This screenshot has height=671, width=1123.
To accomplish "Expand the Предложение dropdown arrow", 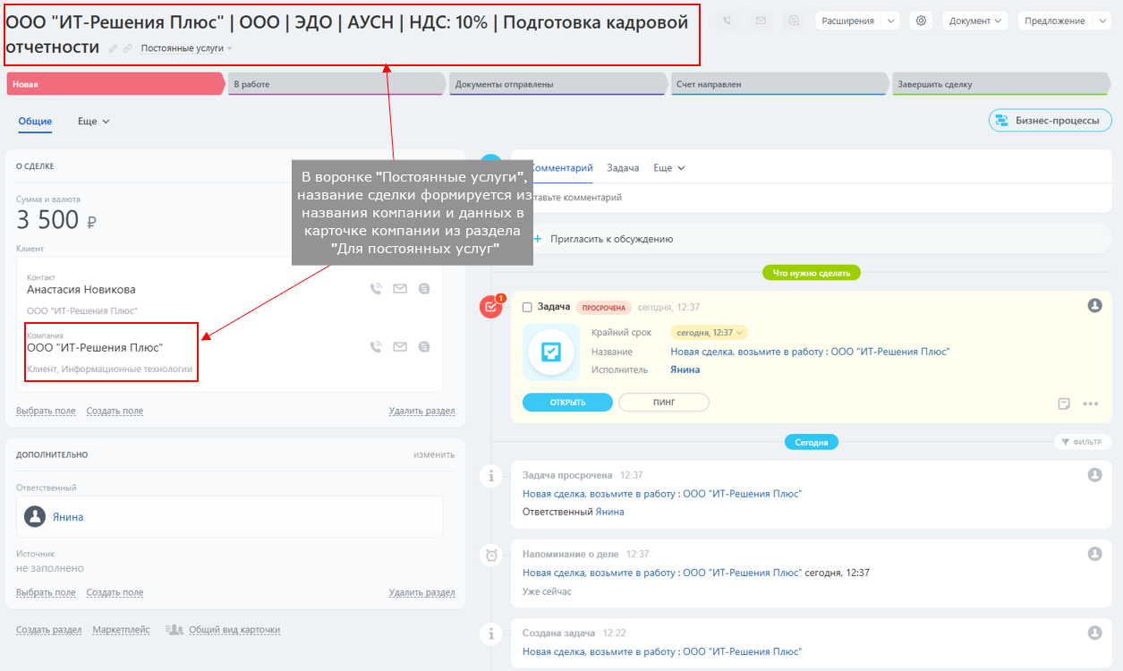I will click(1102, 21).
